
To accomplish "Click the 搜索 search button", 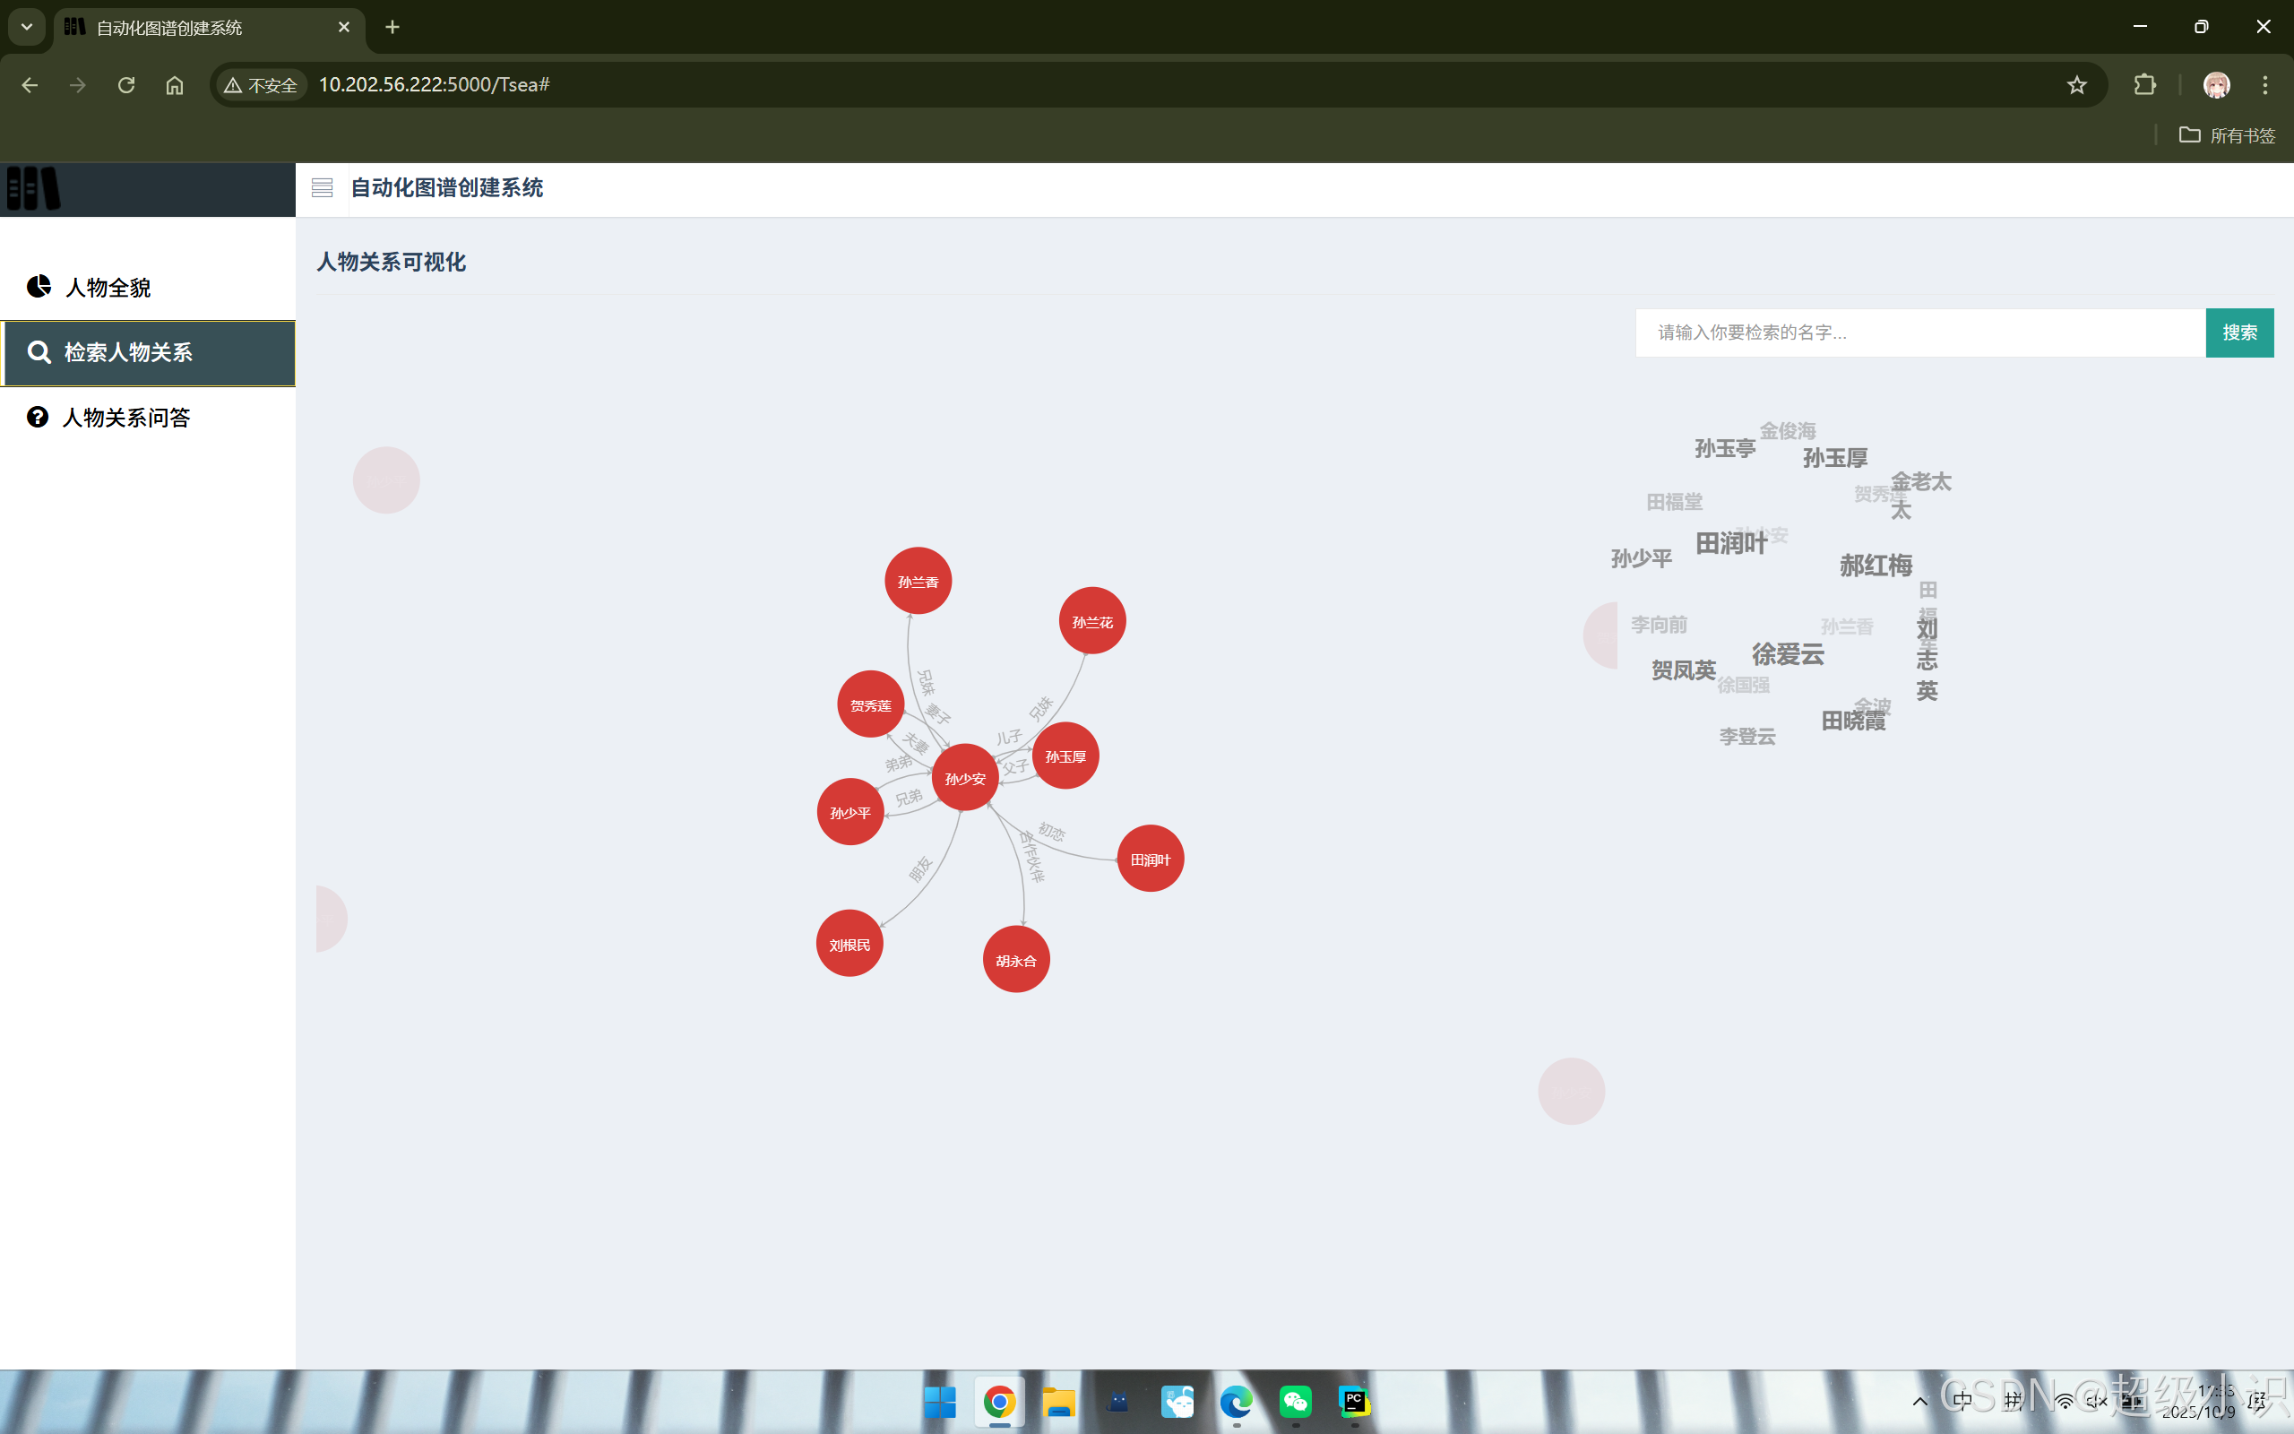I will coord(2238,333).
